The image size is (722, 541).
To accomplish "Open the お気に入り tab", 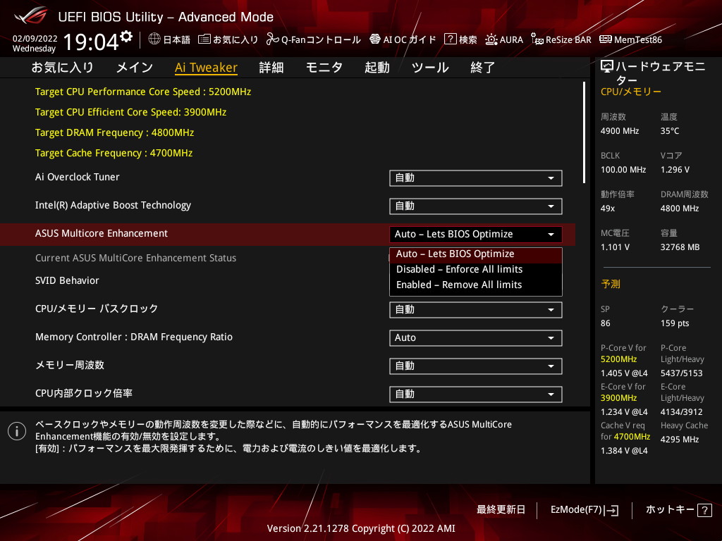I will [62, 68].
